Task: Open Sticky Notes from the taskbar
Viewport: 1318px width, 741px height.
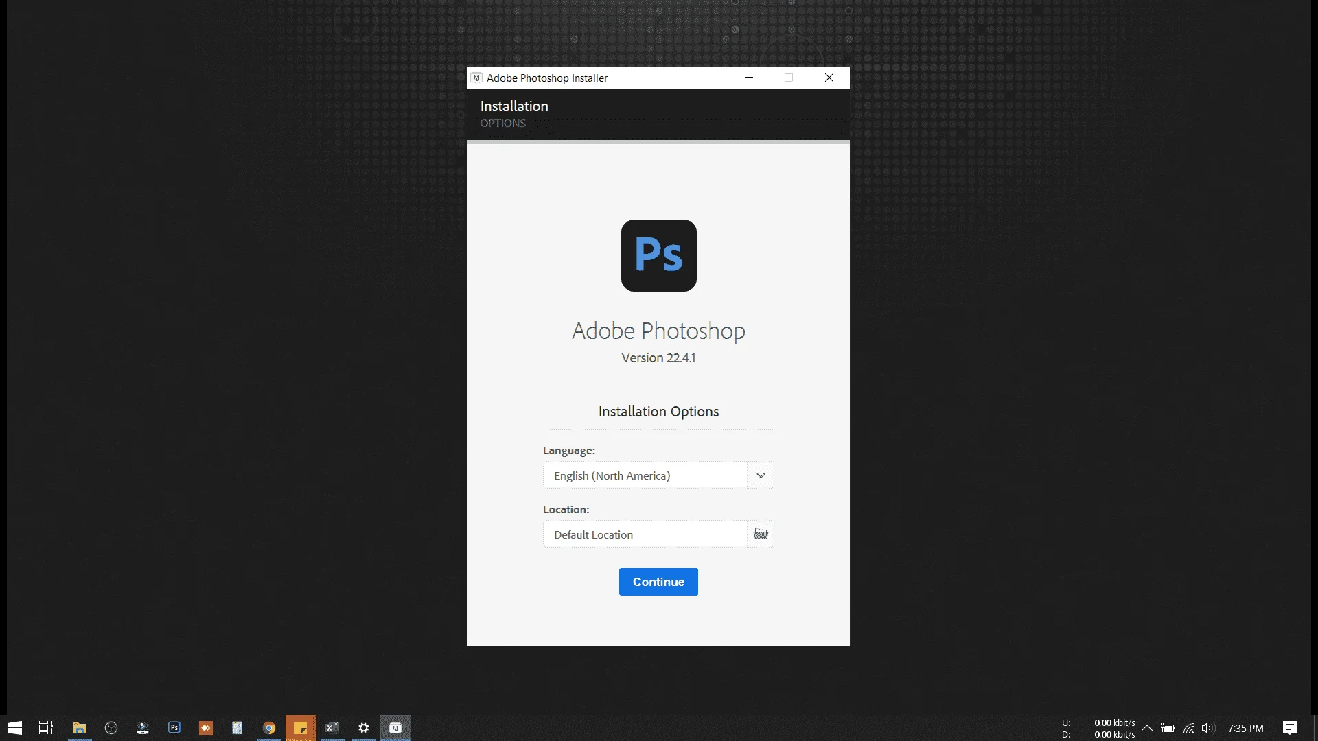Action: [x=301, y=728]
